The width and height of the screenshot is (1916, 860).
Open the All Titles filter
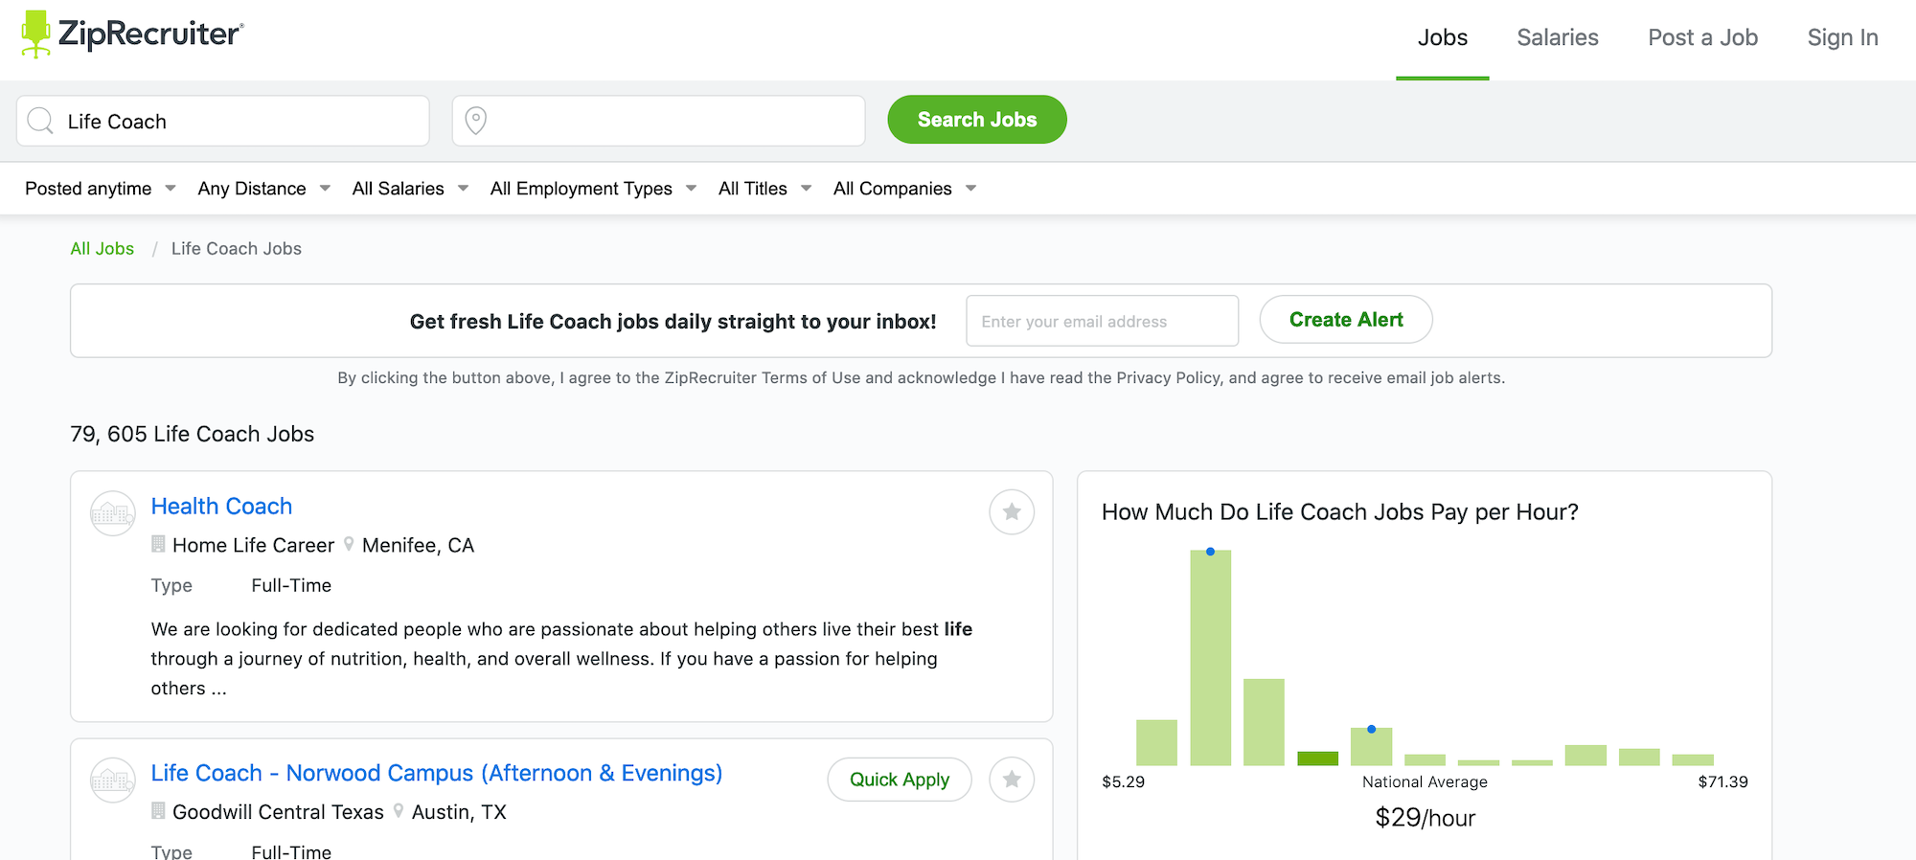pos(765,189)
